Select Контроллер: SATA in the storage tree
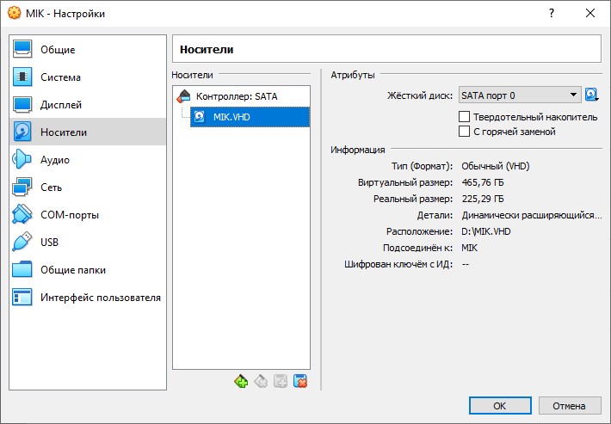 [x=236, y=96]
